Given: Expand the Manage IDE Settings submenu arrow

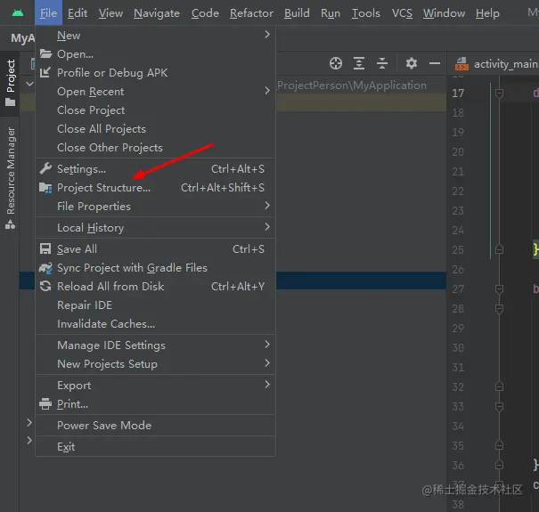Looking at the screenshot, I should (267, 344).
